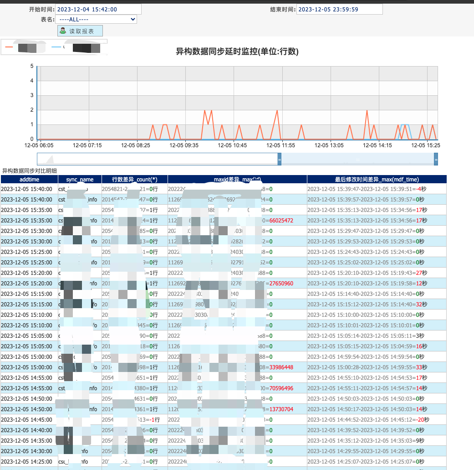Click right handle of chart range slider
The width and height of the screenshot is (474, 470).
[436, 159]
